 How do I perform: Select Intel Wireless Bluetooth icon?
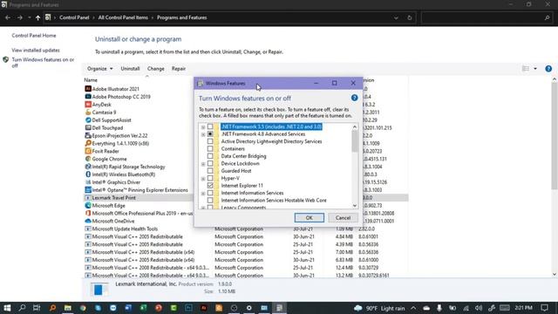pos(88,174)
